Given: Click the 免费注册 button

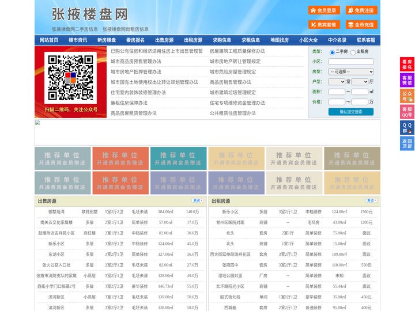Looking at the screenshot, I should [361, 10].
